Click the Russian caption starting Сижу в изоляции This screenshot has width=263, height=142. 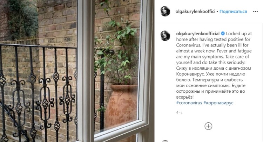tap(214, 83)
